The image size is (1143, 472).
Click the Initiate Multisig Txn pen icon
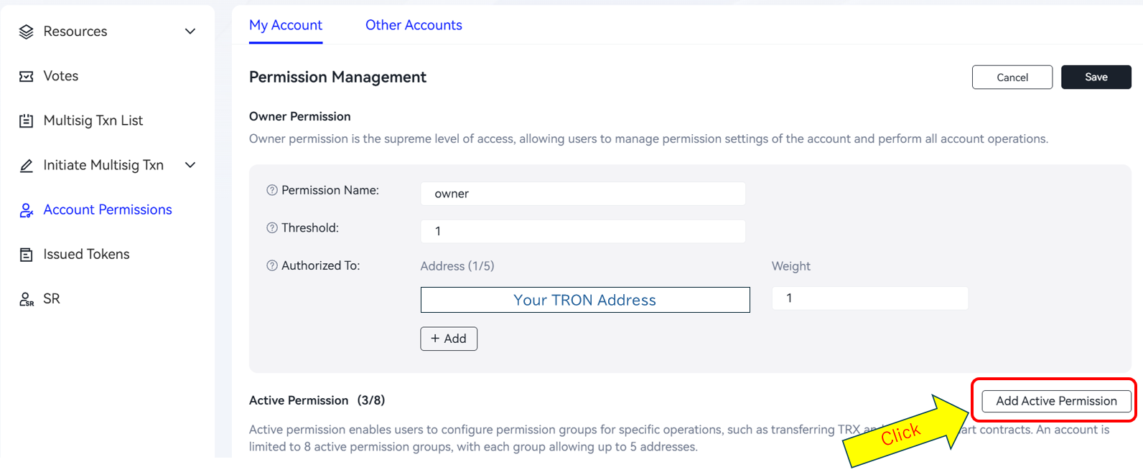point(27,166)
